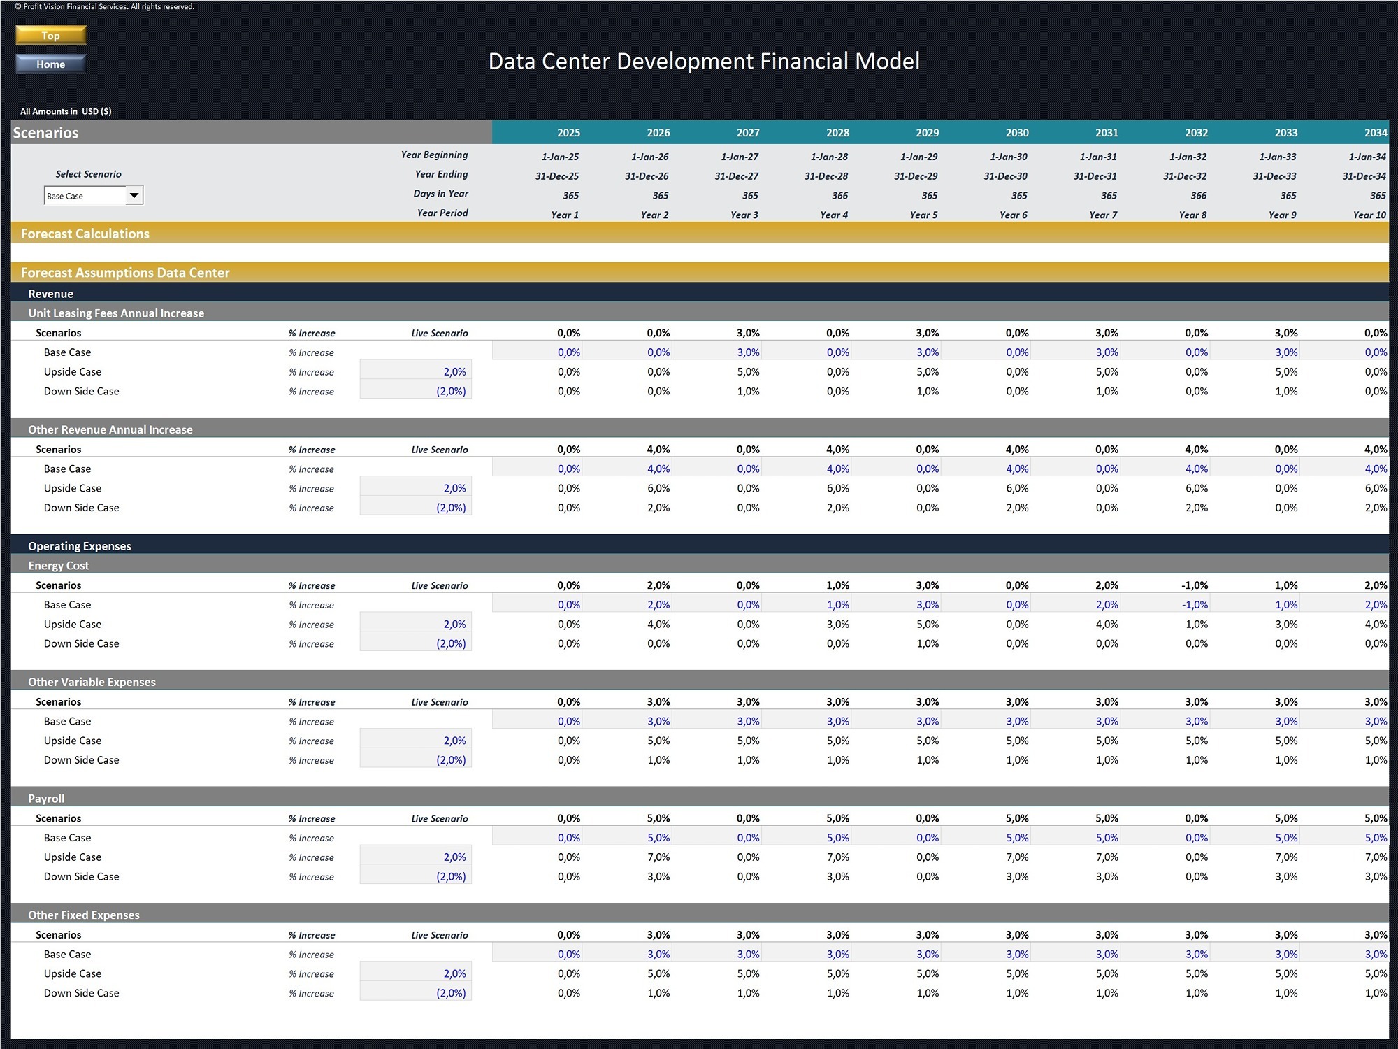Edit Down Side Case (2,0%) under Other Variable Expenses
1398x1049 pixels.
point(416,760)
